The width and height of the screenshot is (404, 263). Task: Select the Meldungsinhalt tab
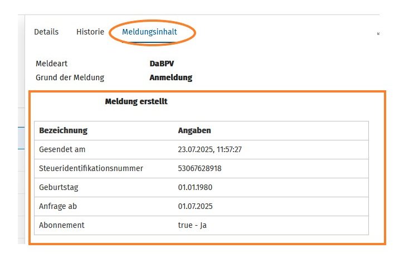click(149, 32)
